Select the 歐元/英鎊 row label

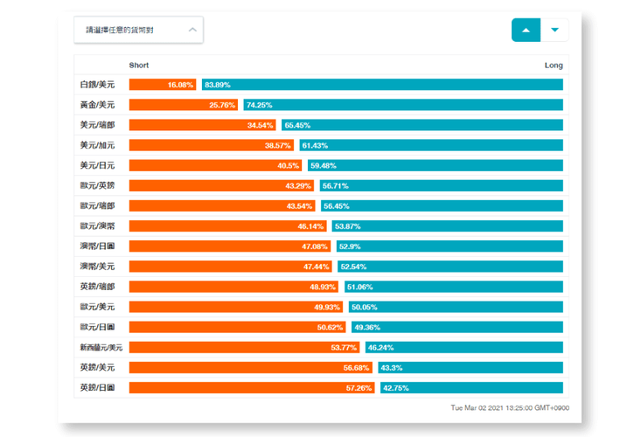(x=97, y=185)
